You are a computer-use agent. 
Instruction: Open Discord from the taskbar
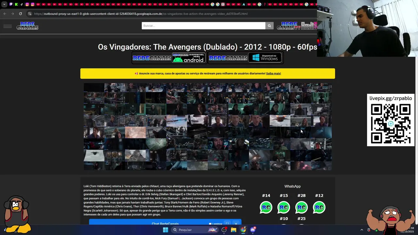coord(253,230)
